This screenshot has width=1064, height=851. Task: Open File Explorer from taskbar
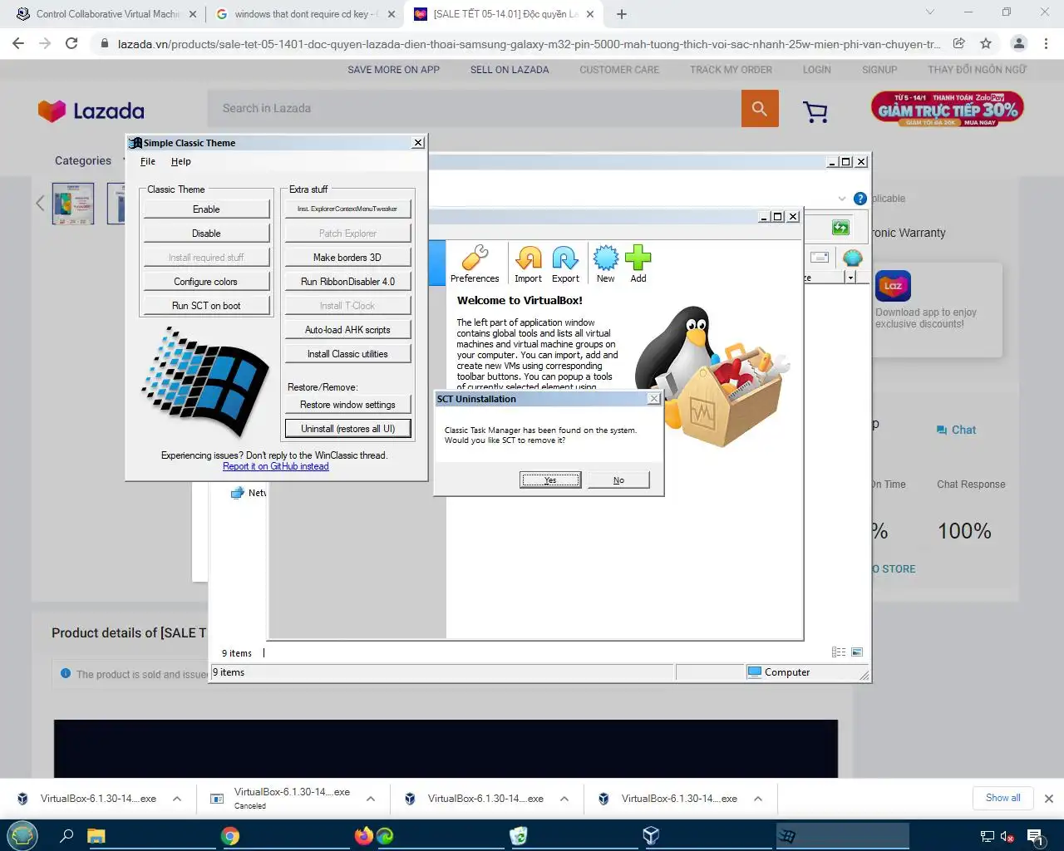tap(96, 835)
